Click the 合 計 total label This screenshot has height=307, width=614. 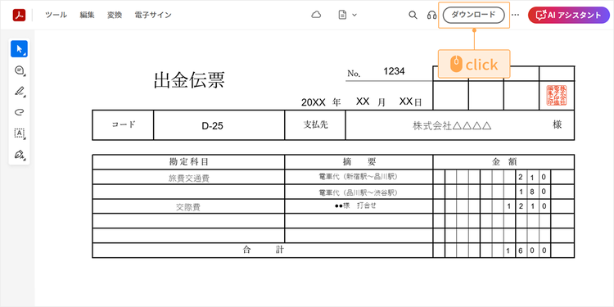click(263, 251)
